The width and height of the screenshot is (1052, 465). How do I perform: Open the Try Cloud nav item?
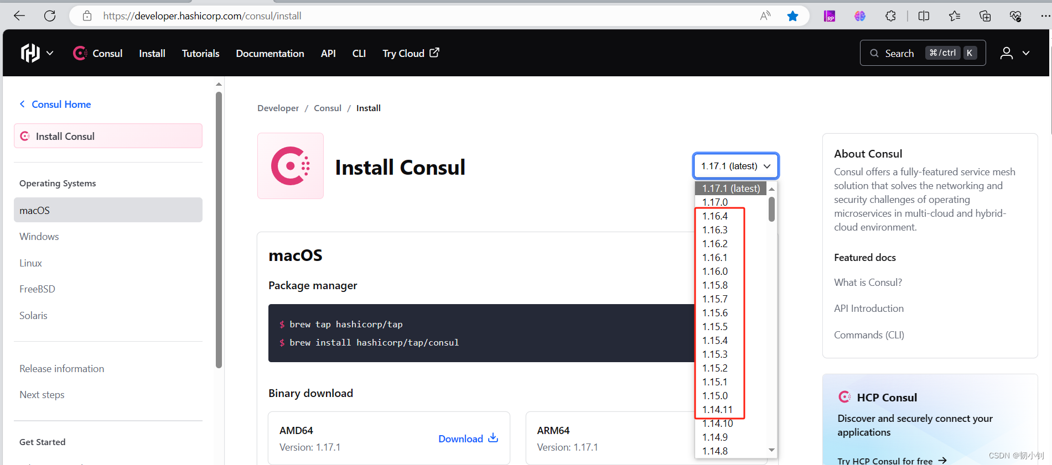(411, 53)
